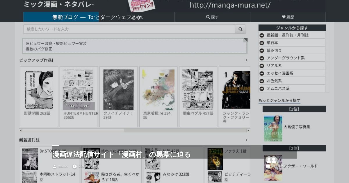The image size is (349, 183).
Task: Click the manga-mura.net URL in header
Action: point(230,5)
